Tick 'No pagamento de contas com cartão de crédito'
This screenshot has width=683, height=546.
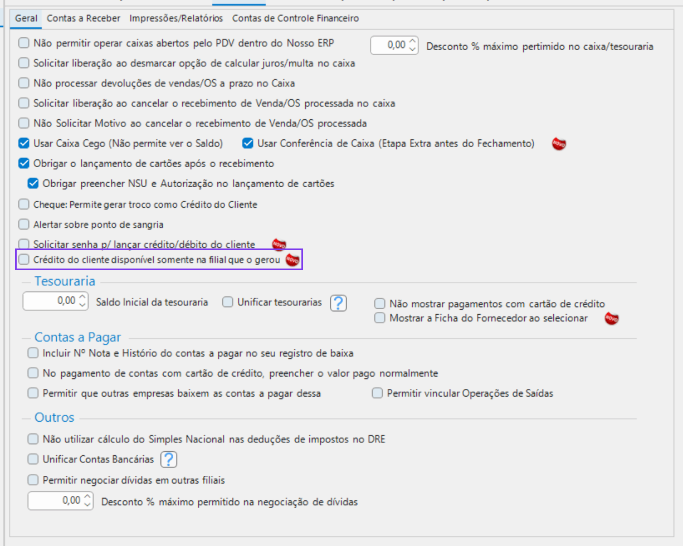tap(33, 372)
